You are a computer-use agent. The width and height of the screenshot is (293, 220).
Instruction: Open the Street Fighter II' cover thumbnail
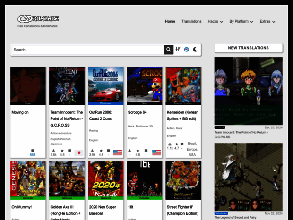pyautogui.click(x=183, y=180)
